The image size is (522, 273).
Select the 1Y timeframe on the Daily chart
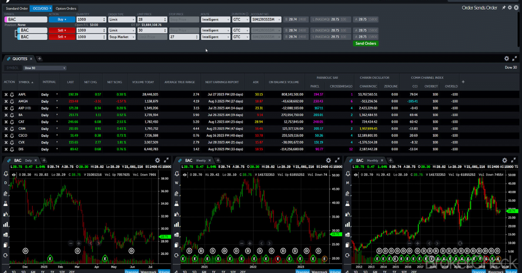coord(43,271)
